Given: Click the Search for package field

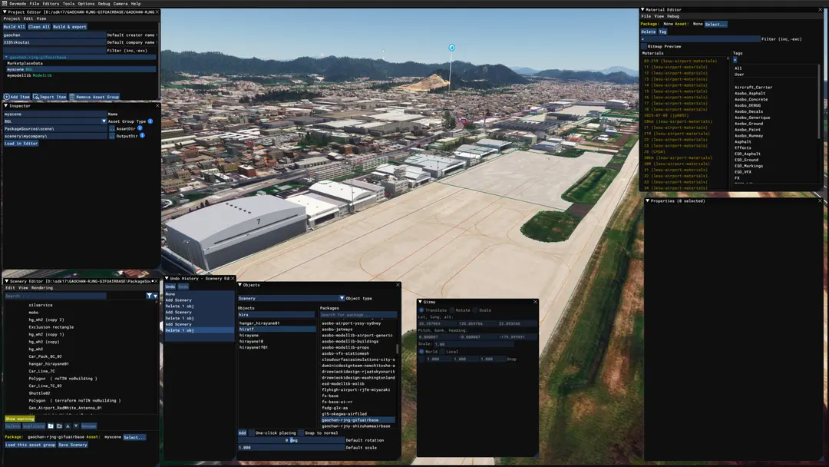Looking at the screenshot, I should [358, 315].
